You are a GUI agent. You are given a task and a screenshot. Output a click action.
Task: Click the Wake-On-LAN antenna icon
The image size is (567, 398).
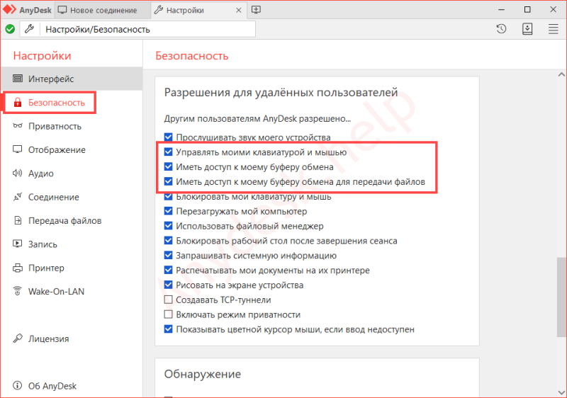click(17, 291)
